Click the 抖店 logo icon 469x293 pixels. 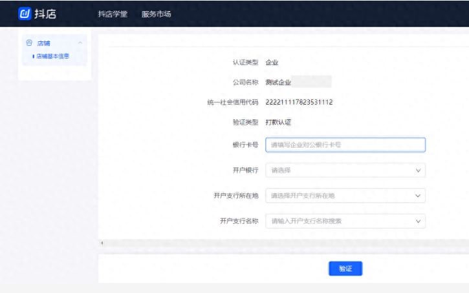[x=25, y=14]
